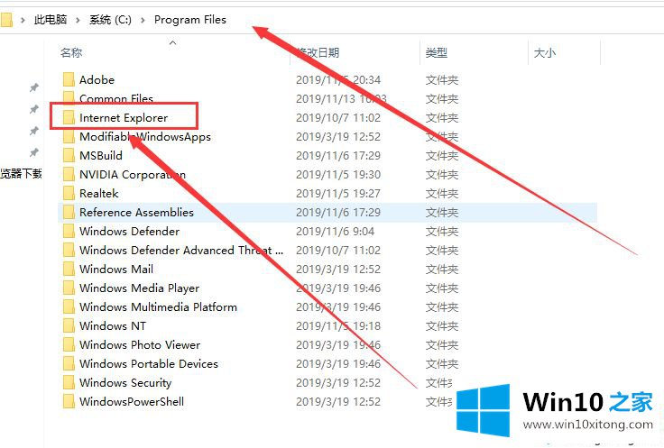Image resolution: width=664 pixels, height=448 pixels.
Task: Open the Adobe folder icon
Action: (69, 79)
